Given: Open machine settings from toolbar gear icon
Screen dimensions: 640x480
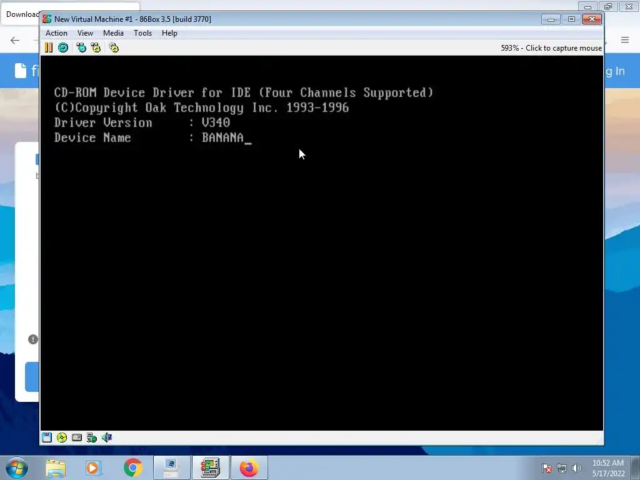Looking at the screenshot, I should [114, 47].
